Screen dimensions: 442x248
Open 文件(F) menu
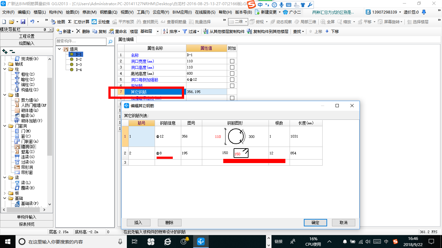pos(8,12)
